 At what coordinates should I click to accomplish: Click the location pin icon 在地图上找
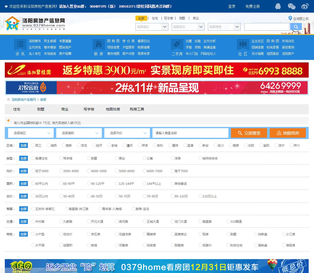click(290, 18)
